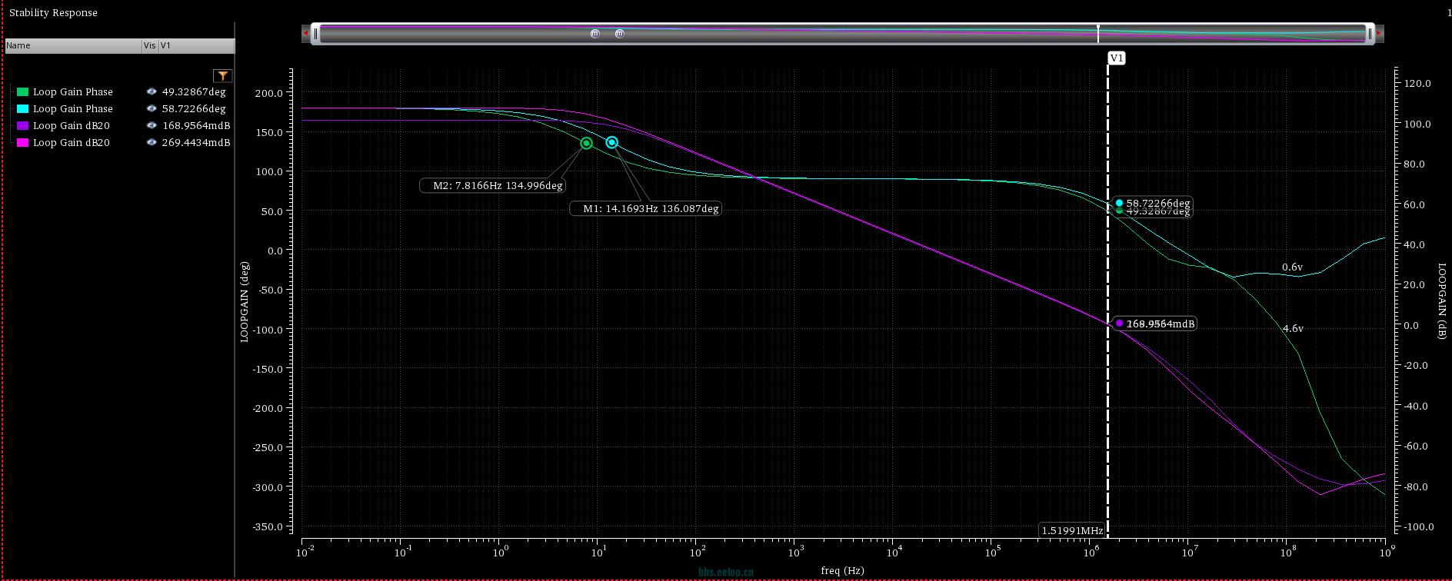Click the purple dot at V1 intersection
The height and width of the screenshot is (581, 1452).
click(x=1119, y=324)
